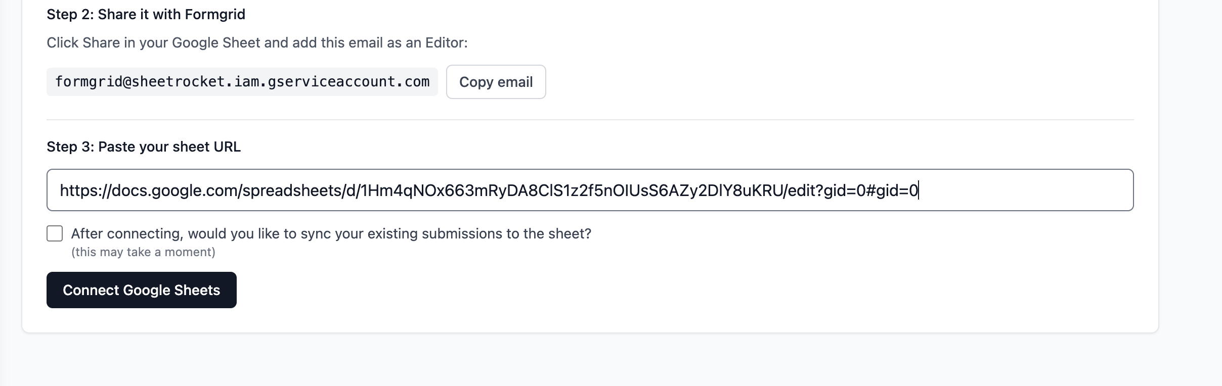
Task: Place cursor on 'docs.google.com' in the URL
Action: click(x=175, y=190)
